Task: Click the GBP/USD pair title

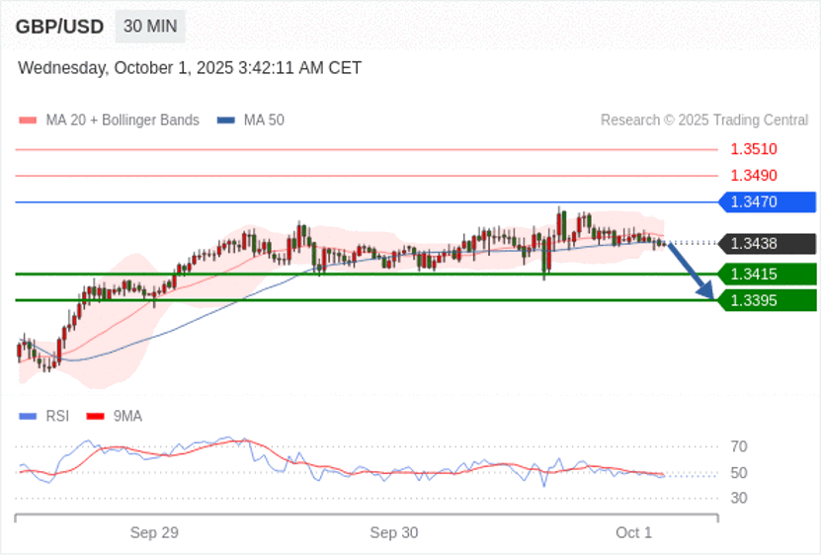Action: coord(59,27)
